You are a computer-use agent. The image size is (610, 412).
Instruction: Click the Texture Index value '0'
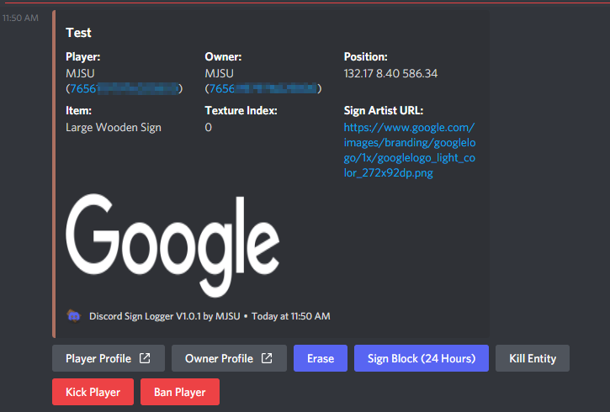pyautogui.click(x=209, y=128)
